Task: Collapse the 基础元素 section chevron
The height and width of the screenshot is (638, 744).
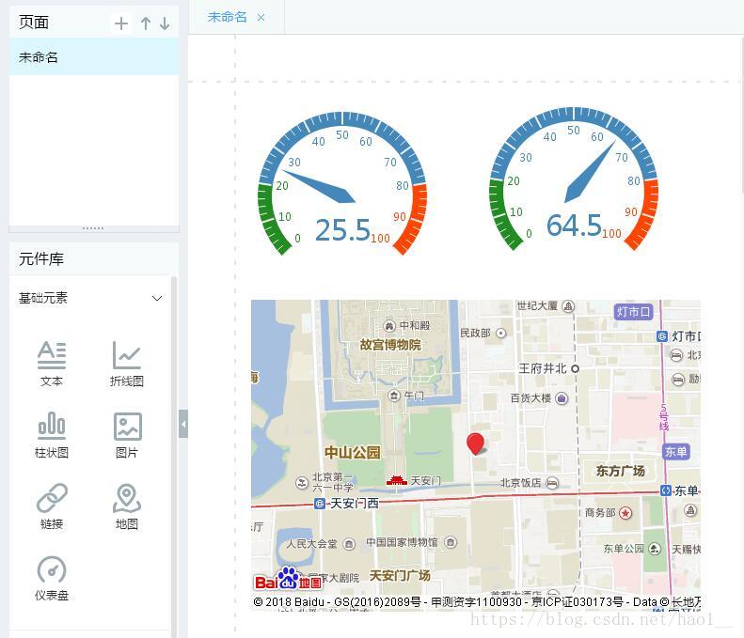Action: tap(157, 298)
